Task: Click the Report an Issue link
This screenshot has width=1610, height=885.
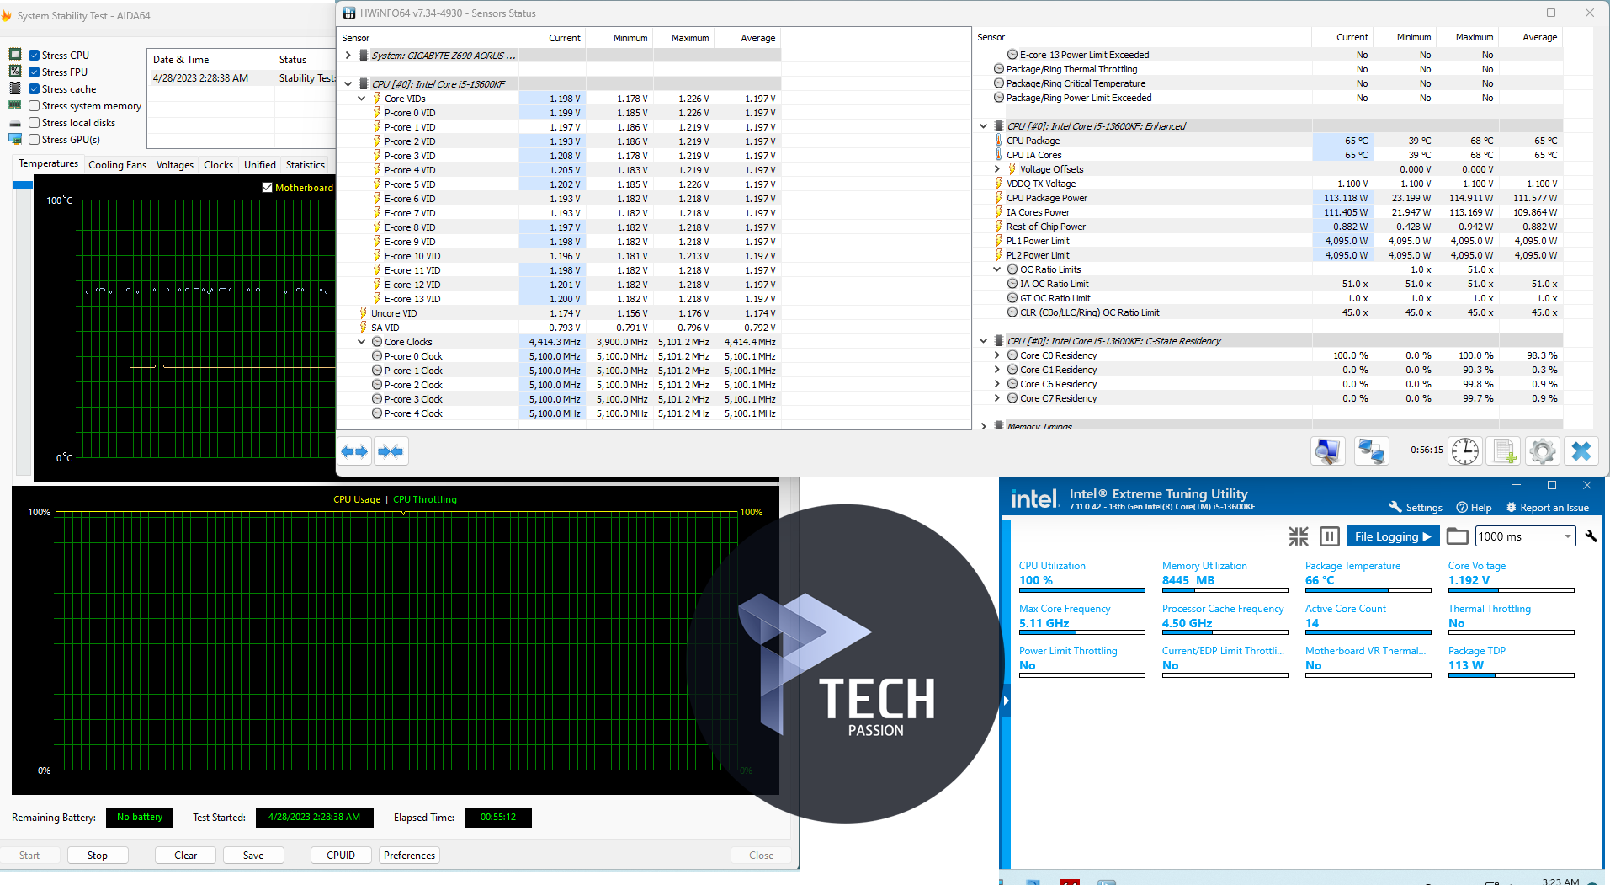Action: click(x=1547, y=508)
